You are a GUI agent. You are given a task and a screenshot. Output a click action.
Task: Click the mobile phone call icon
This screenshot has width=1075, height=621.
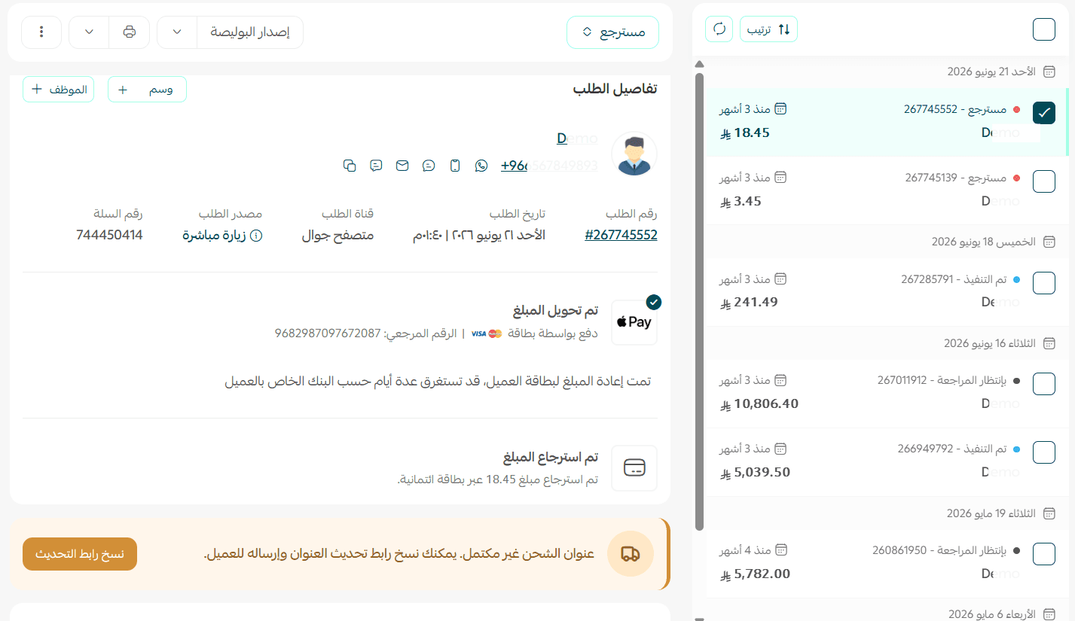[455, 166]
